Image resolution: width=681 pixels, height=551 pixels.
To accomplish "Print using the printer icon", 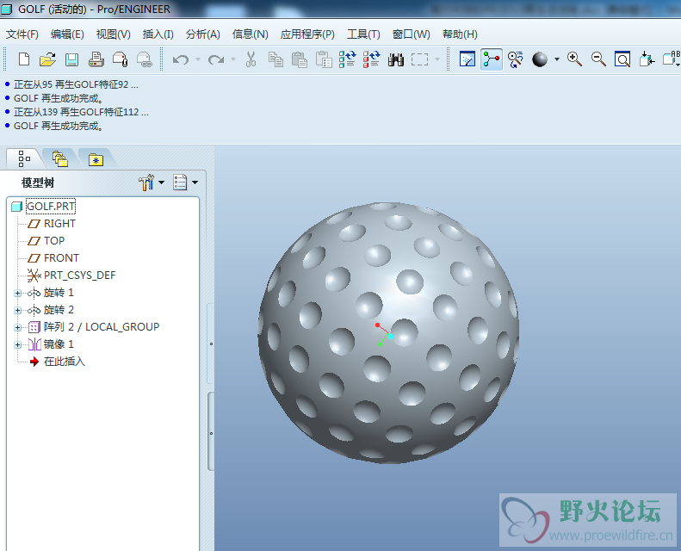I will tap(96, 59).
